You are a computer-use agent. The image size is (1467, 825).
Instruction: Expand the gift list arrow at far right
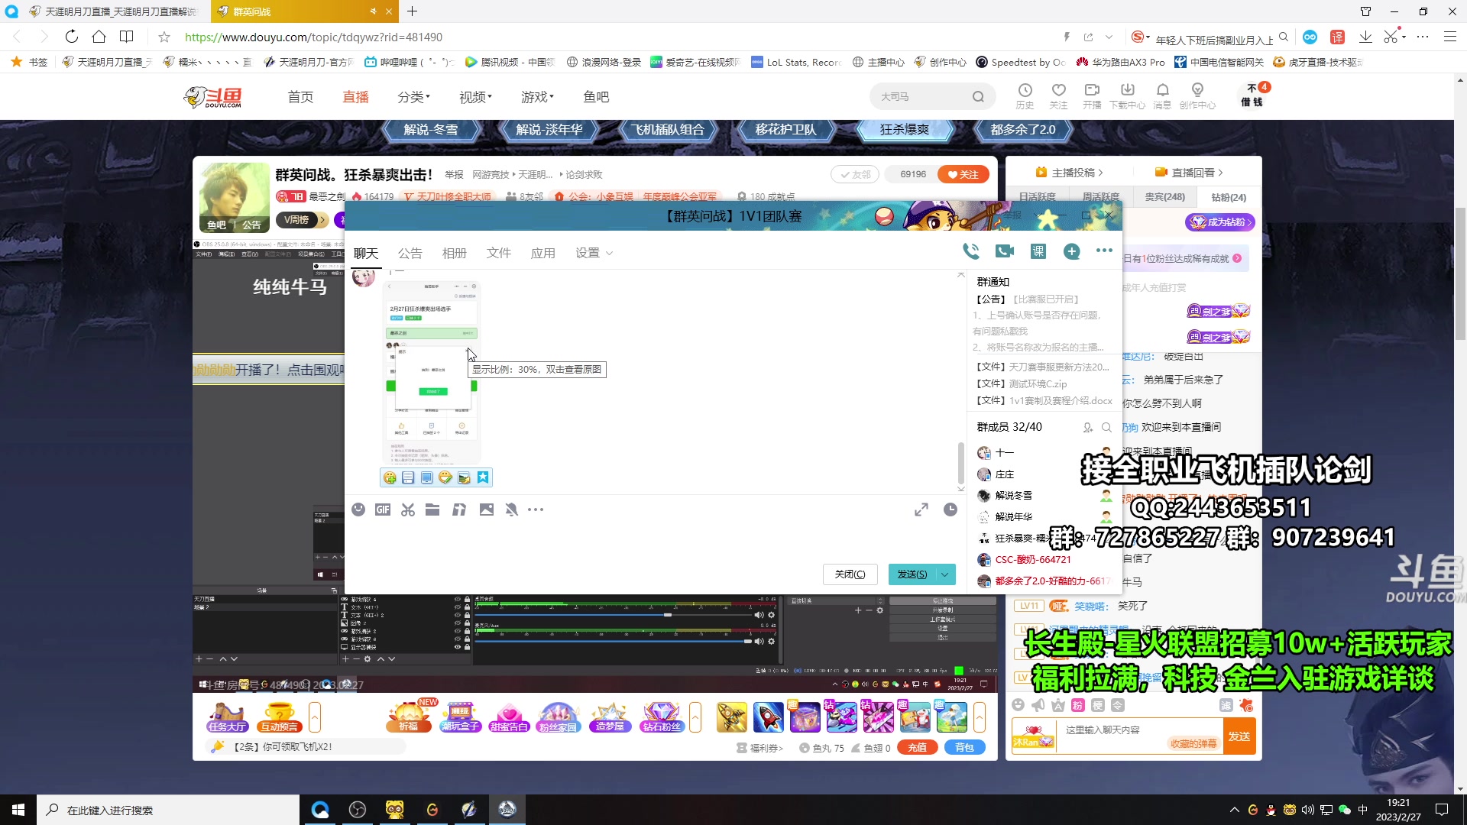coord(980,717)
